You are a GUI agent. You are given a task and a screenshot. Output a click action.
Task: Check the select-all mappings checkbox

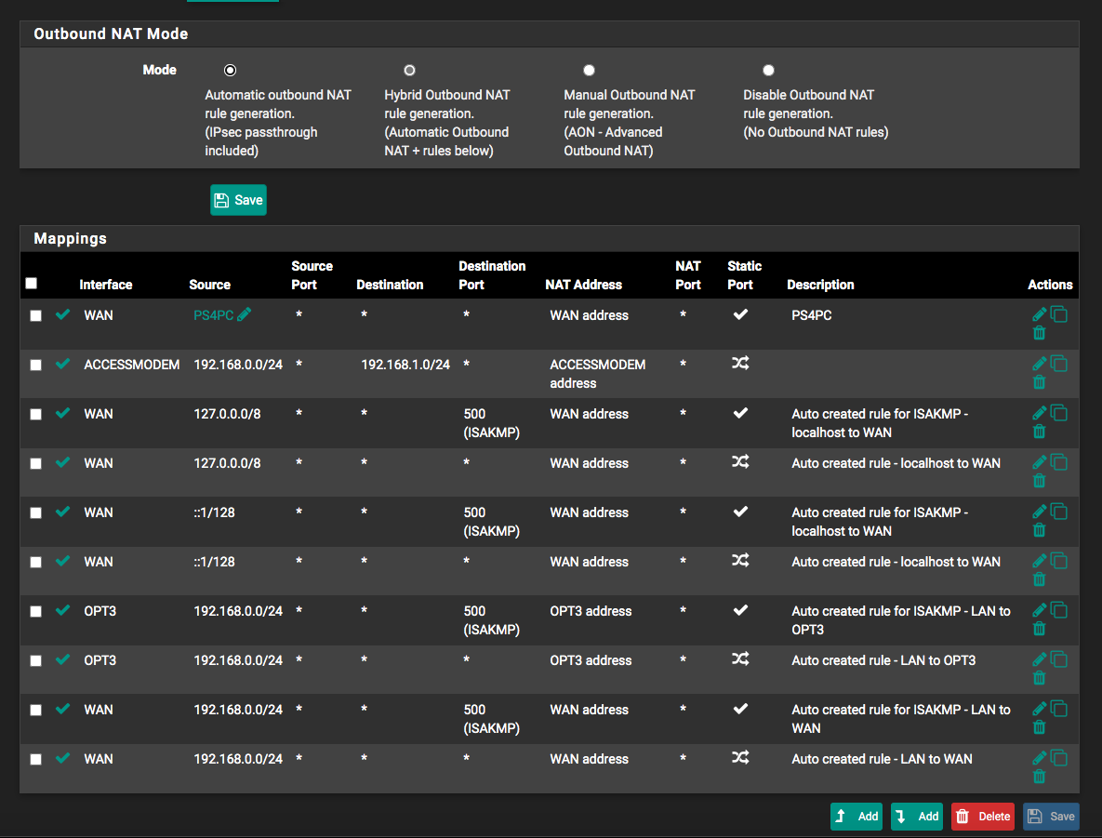(31, 284)
